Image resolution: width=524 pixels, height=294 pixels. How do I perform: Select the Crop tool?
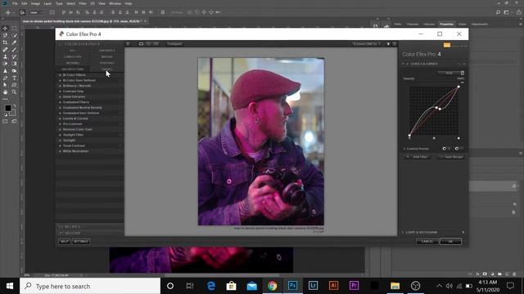pyautogui.click(x=5, y=42)
